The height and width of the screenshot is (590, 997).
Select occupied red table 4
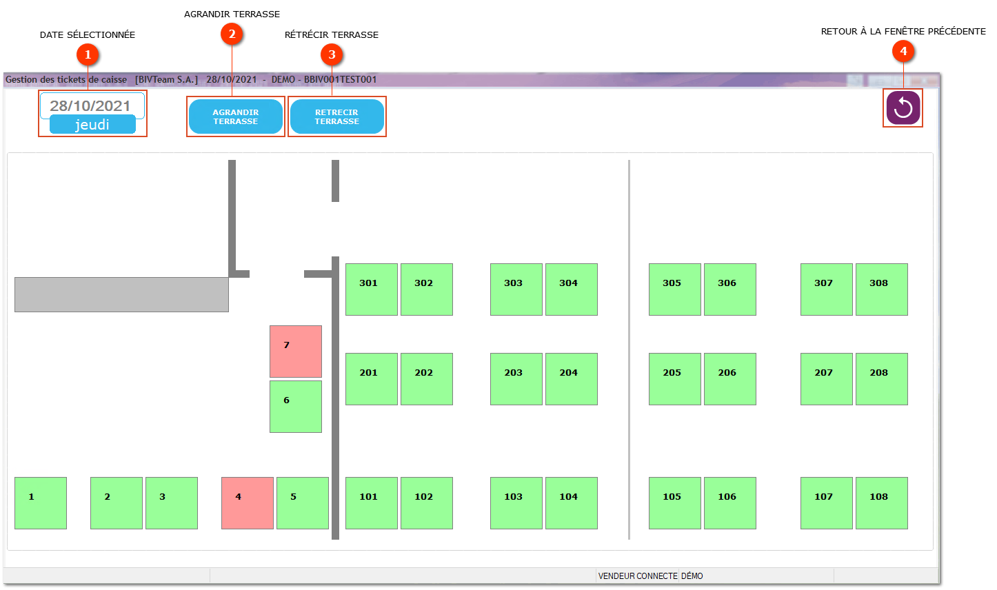[x=247, y=503]
